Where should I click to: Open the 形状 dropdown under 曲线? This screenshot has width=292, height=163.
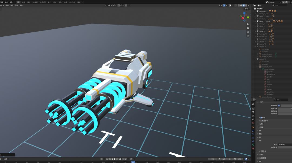click(285, 144)
